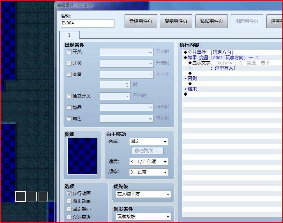The width and height of the screenshot is (283, 223).
Task: Enable the 角色 condition checkbox
Action: point(69,118)
